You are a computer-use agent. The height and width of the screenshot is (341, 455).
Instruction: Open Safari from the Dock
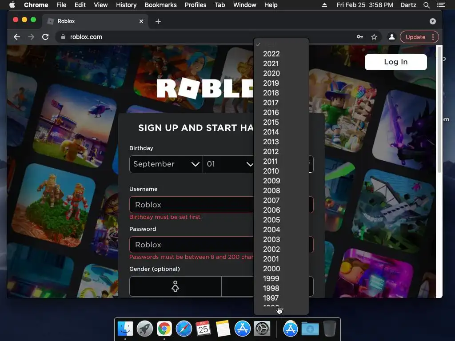pos(184,329)
